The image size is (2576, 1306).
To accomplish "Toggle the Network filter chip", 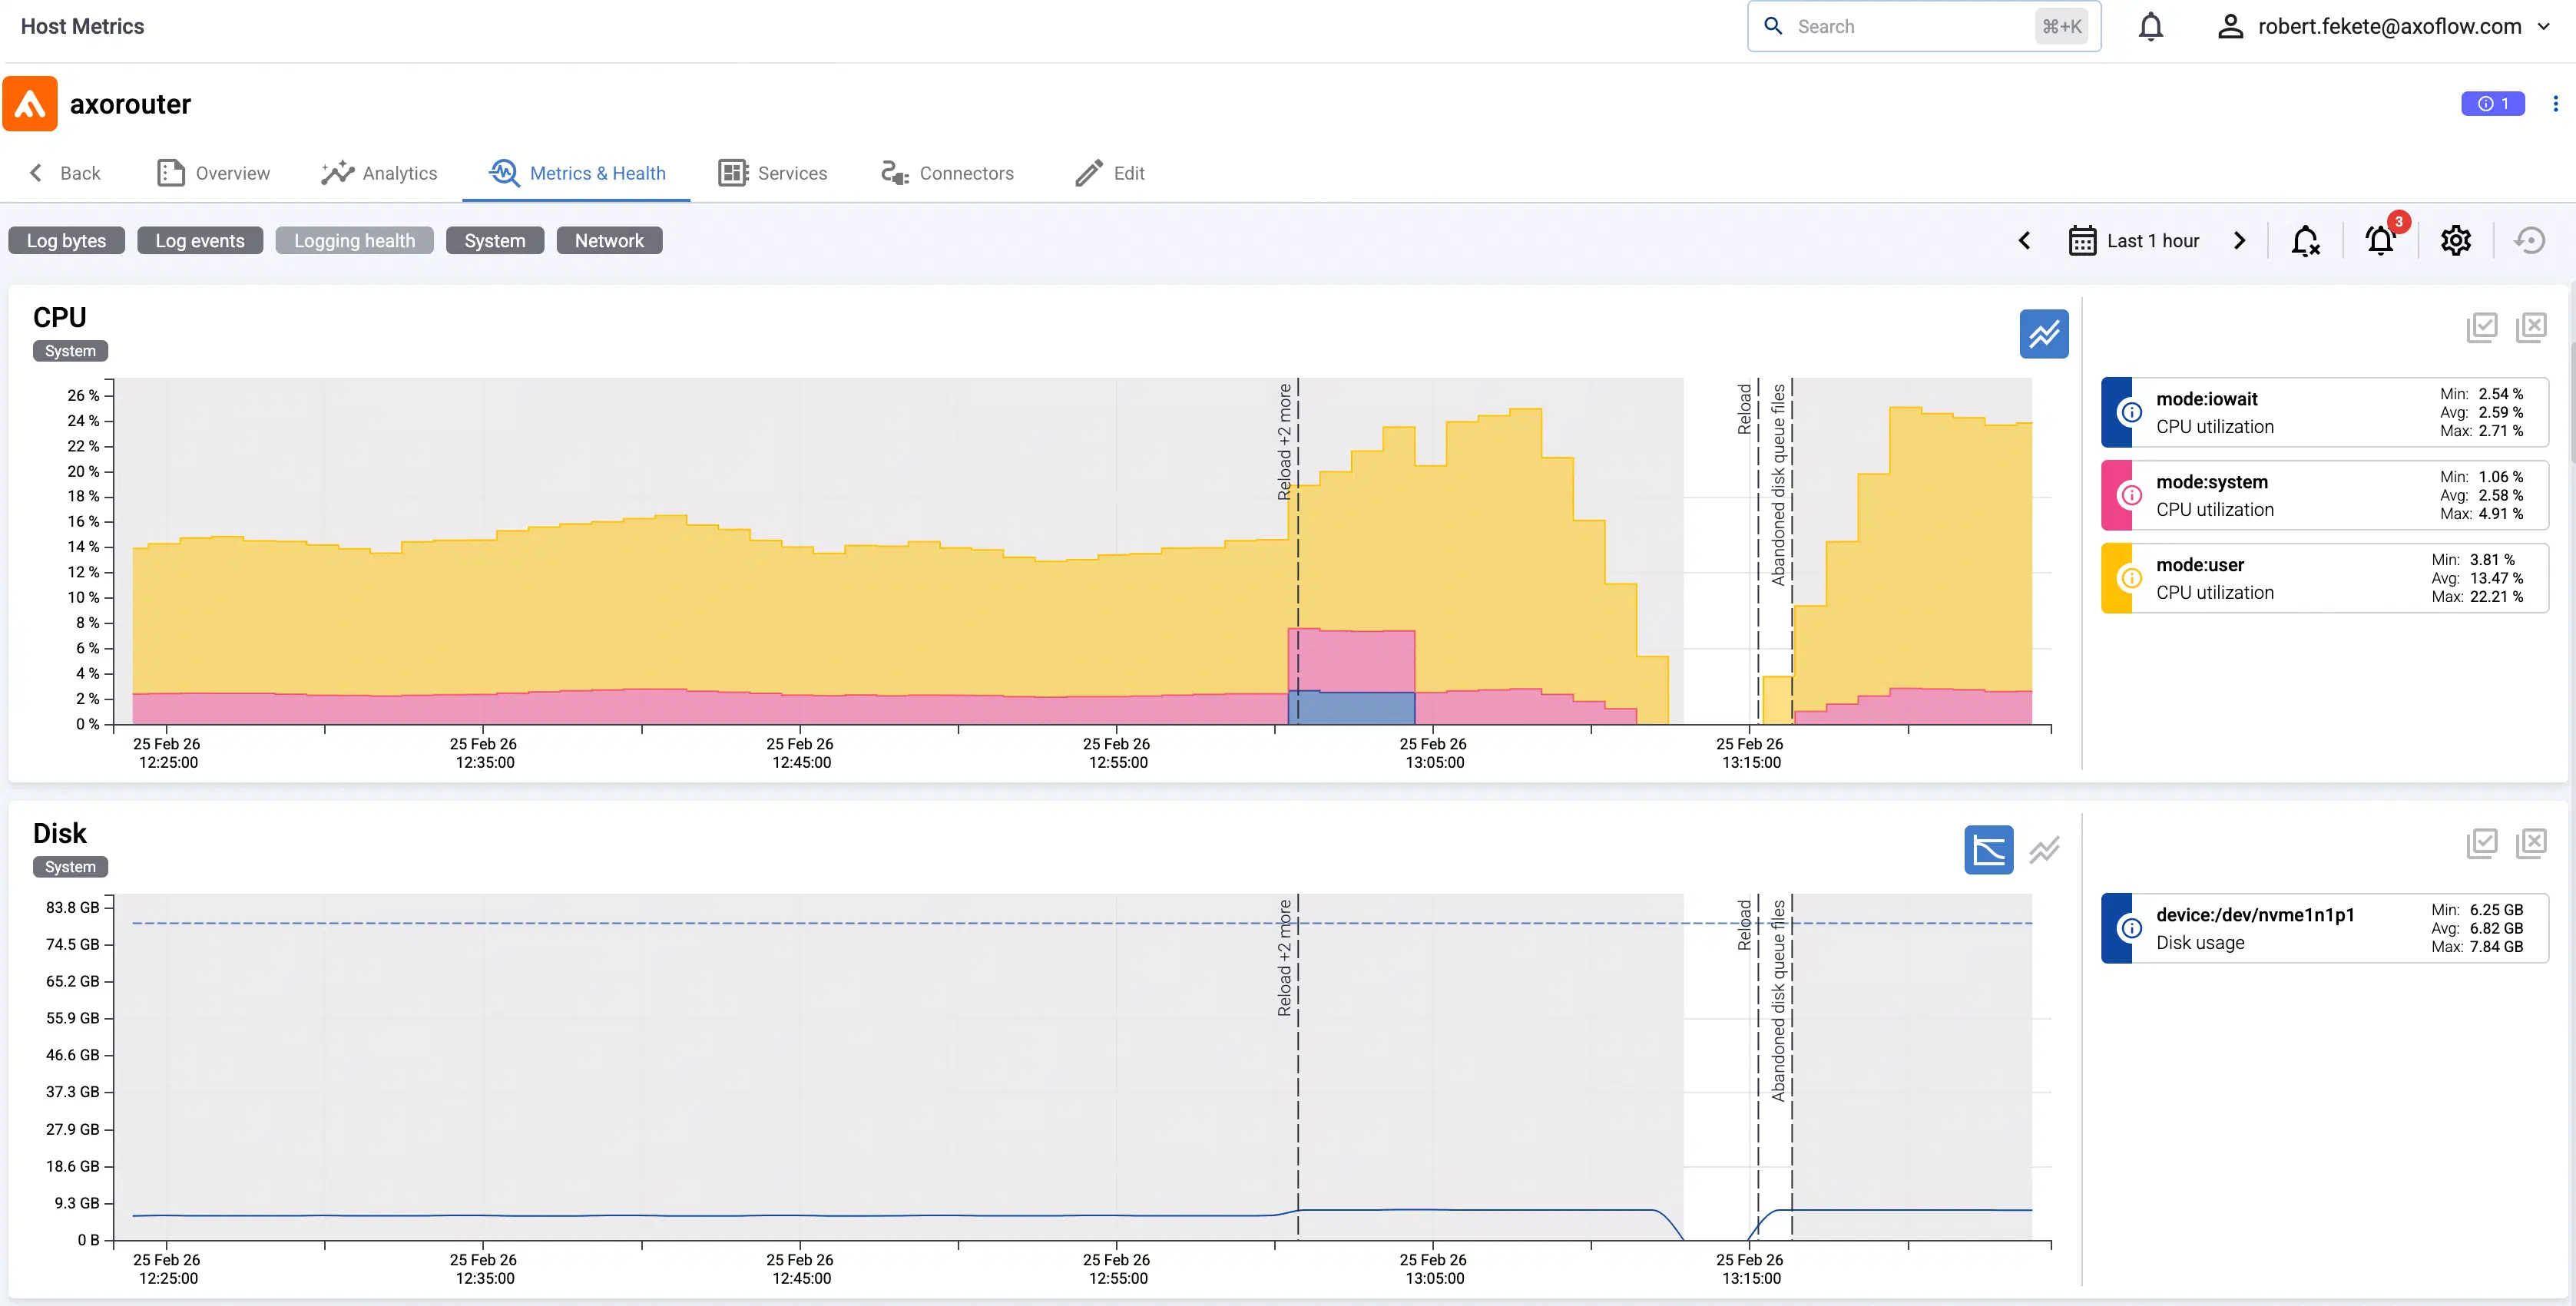I will click(609, 241).
